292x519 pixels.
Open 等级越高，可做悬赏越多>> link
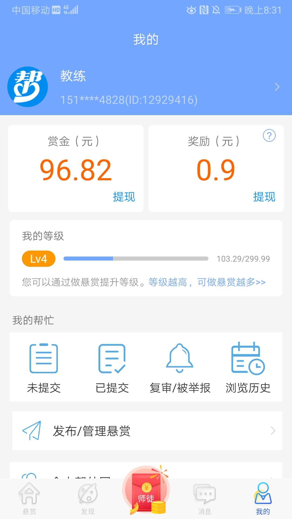(207, 282)
